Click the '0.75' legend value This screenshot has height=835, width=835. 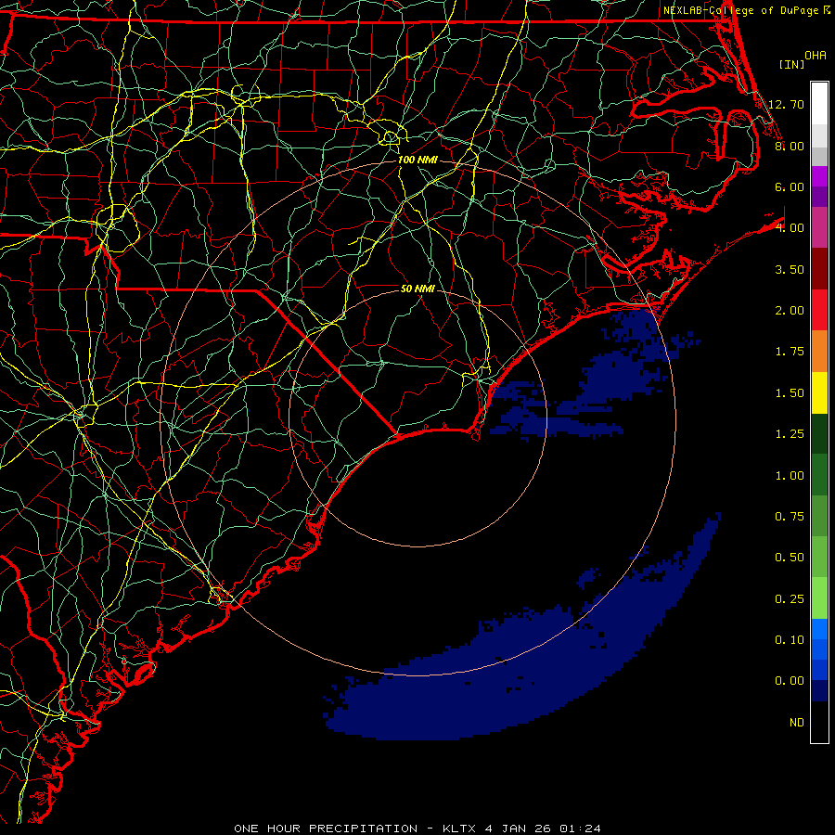pos(790,517)
